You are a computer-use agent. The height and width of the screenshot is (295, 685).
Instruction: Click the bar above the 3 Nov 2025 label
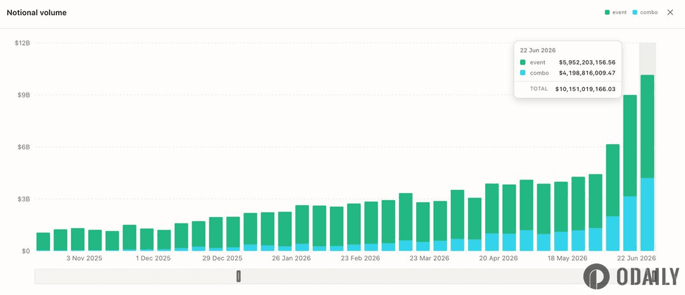tap(77, 240)
